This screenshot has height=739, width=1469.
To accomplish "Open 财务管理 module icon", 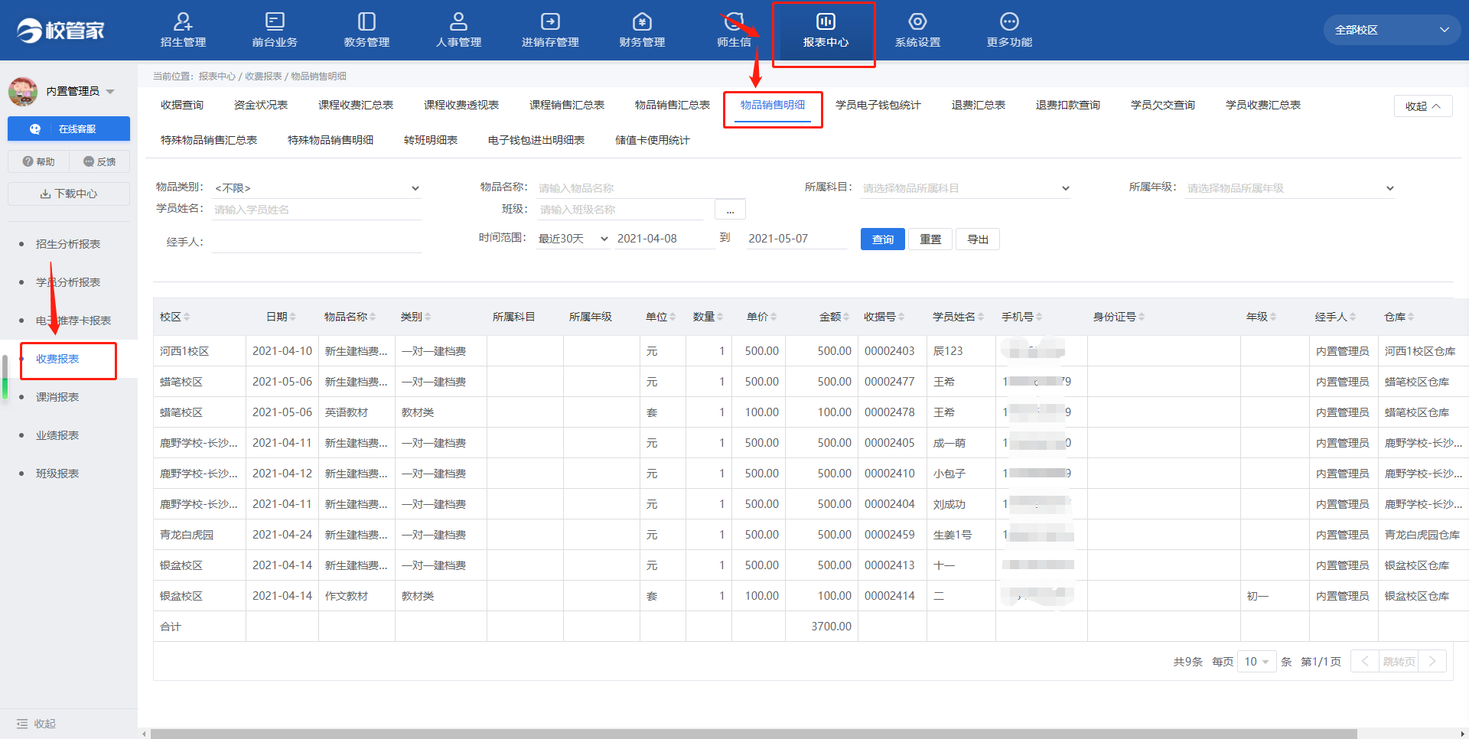I will 642,21.
